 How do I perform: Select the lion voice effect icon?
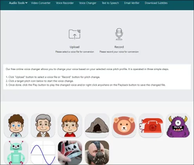click(124, 125)
